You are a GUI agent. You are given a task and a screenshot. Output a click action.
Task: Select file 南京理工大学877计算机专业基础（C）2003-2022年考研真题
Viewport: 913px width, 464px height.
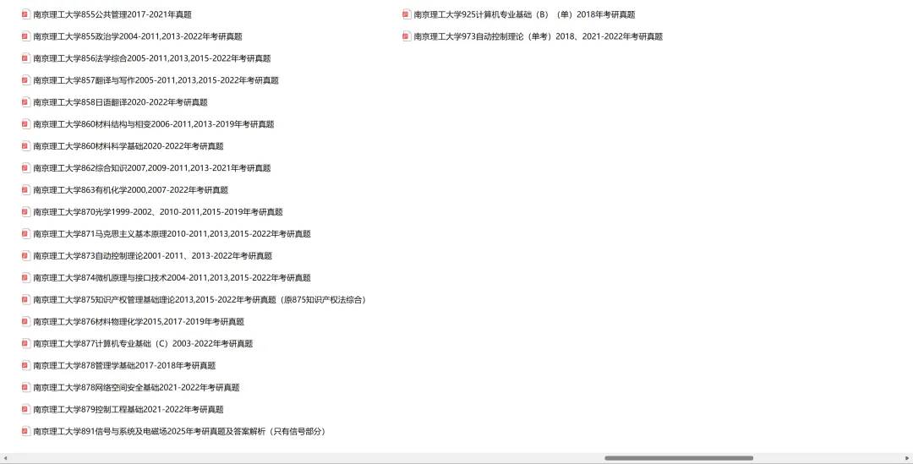point(143,343)
